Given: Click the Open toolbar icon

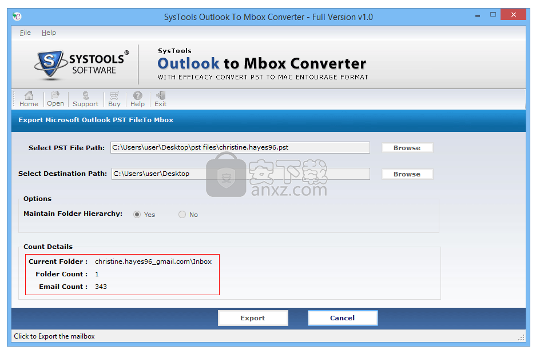Looking at the screenshot, I should (x=55, y=99).
